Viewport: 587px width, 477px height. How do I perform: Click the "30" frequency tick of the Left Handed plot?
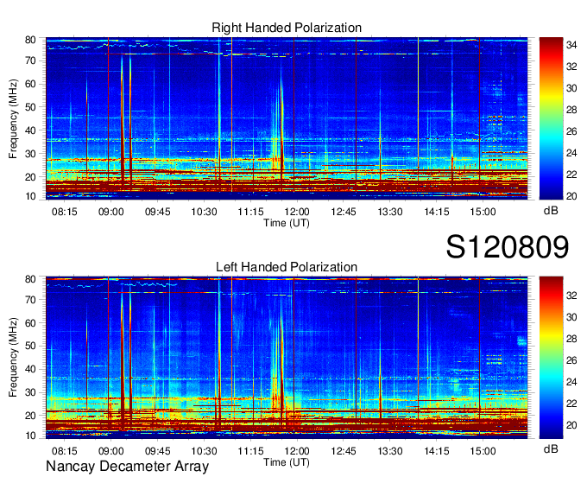click(x=31, y=392)
